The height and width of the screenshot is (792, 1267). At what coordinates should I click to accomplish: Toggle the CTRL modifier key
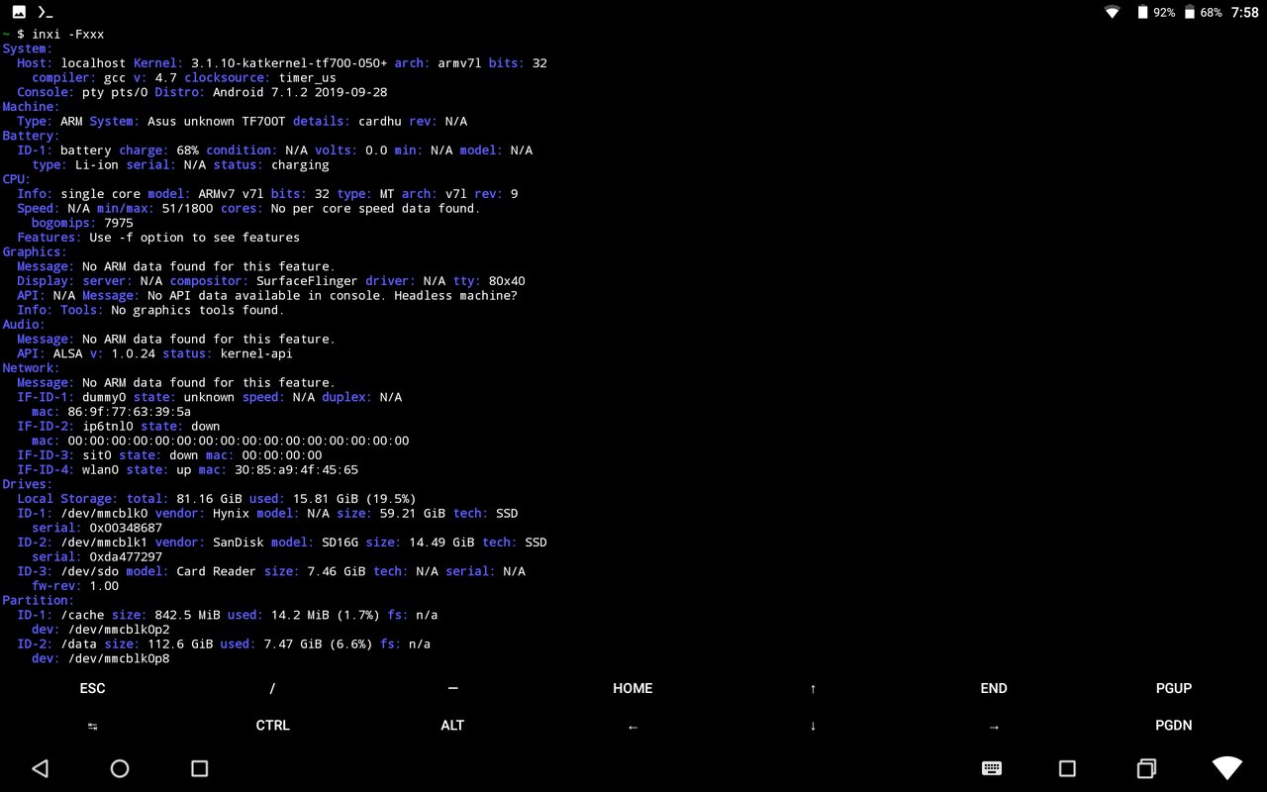click(272, 726)
